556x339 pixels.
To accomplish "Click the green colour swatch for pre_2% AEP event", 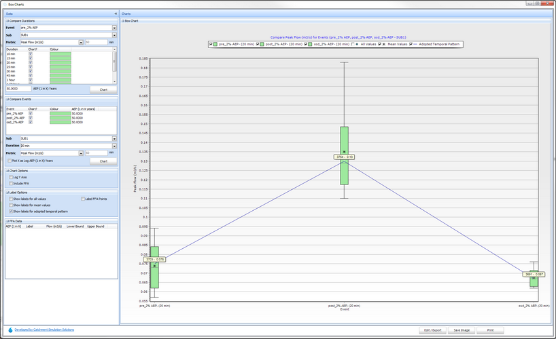I will pos(60,113).
